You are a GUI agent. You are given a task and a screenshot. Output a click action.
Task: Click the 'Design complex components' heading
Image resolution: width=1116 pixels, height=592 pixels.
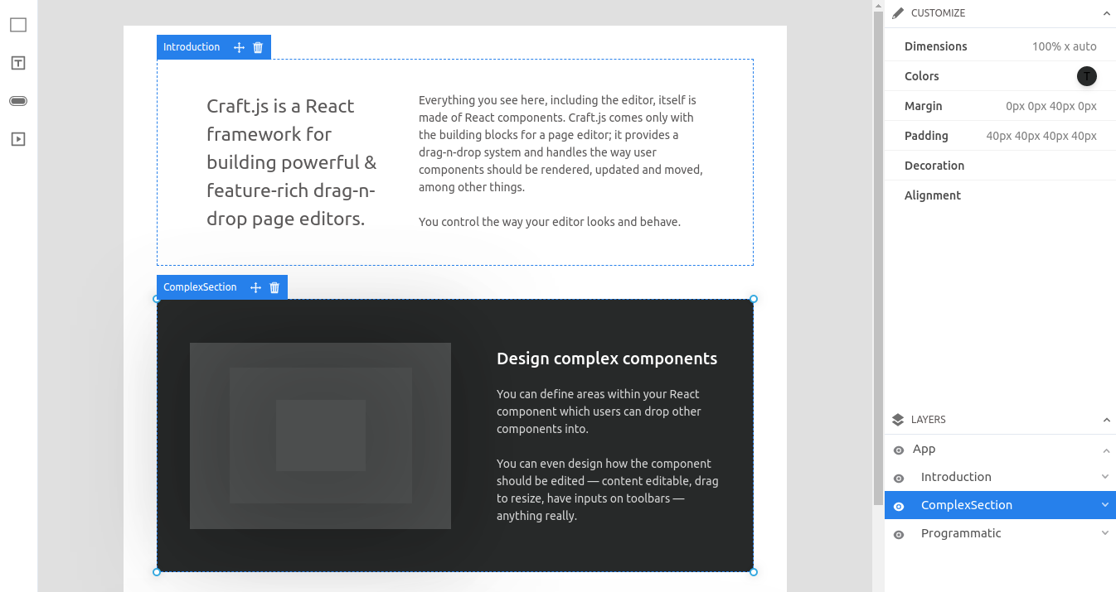click(607, 359)
